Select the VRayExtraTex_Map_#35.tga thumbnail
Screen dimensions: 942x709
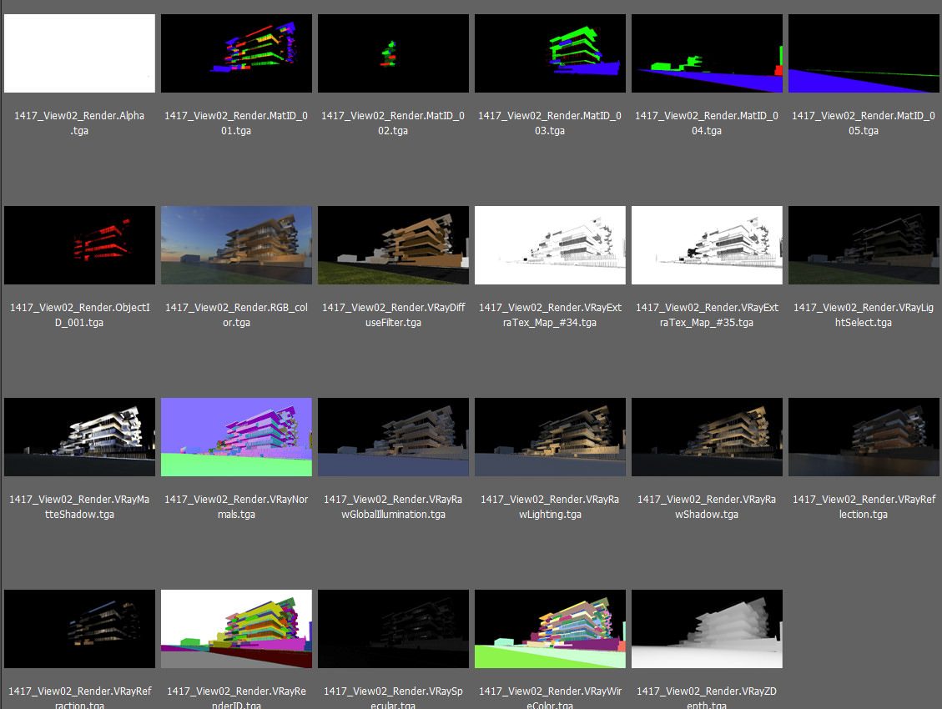coord(707,245)
